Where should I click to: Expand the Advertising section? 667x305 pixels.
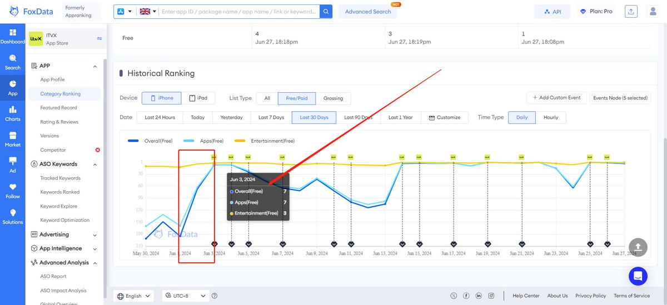click(95, 235)
